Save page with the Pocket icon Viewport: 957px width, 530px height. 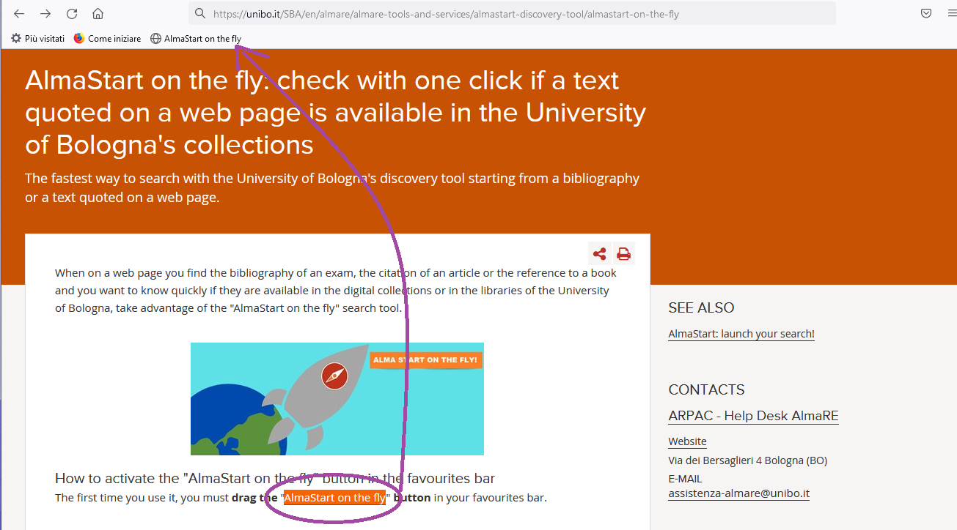926,13
